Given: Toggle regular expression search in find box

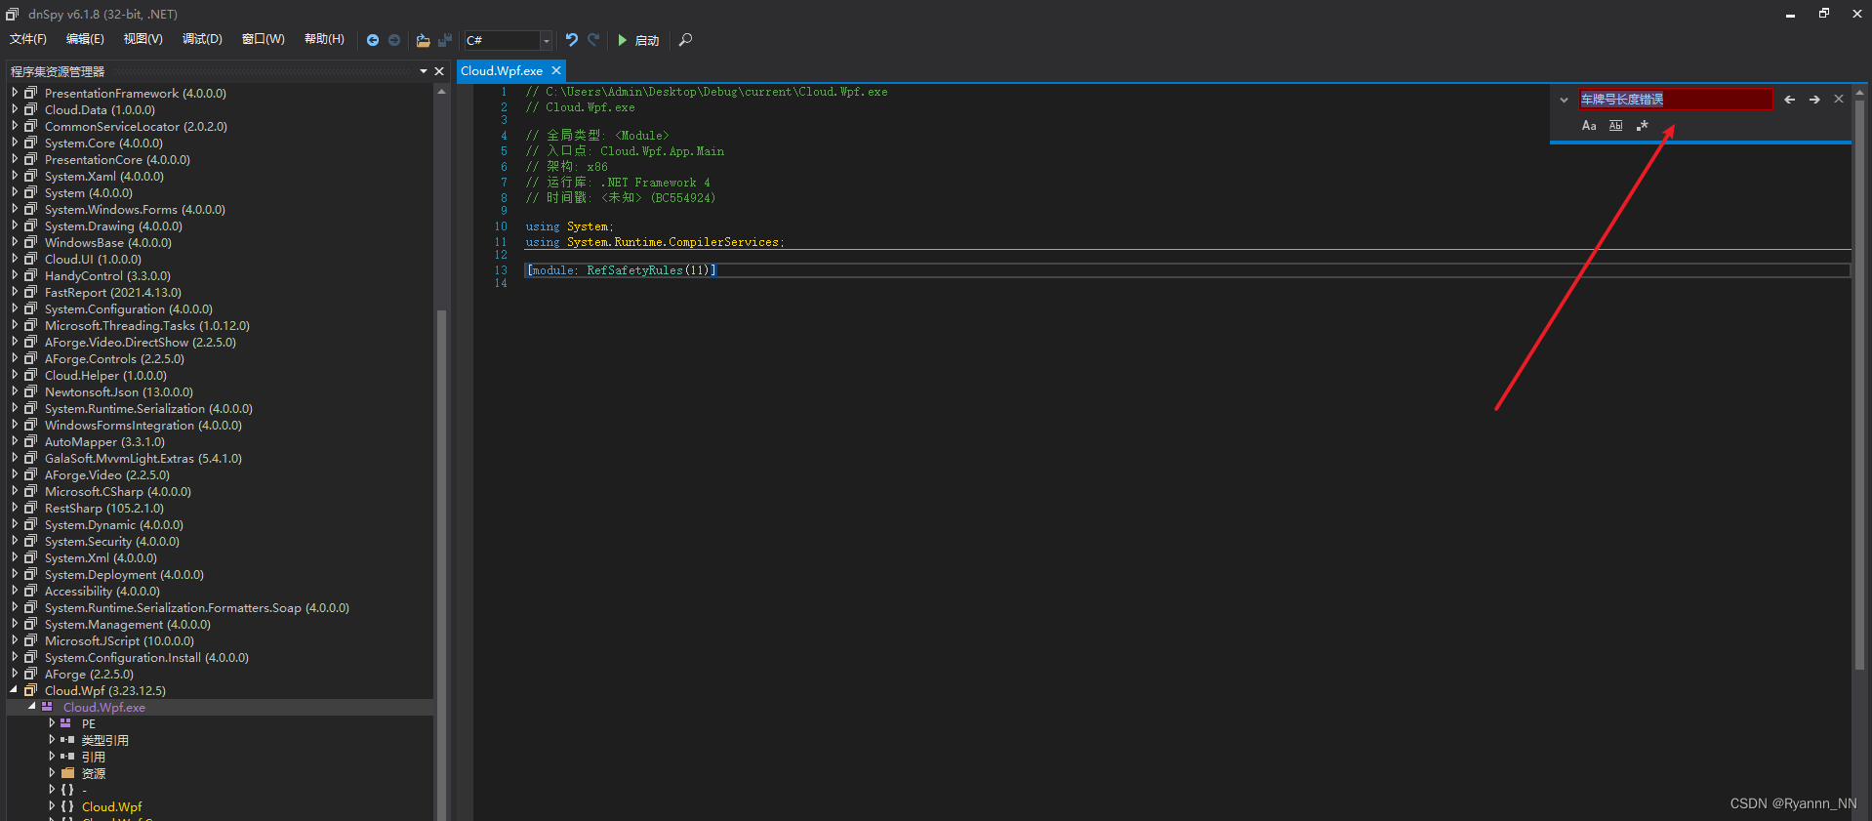Looking at the screenshot, I should 1642,126.
